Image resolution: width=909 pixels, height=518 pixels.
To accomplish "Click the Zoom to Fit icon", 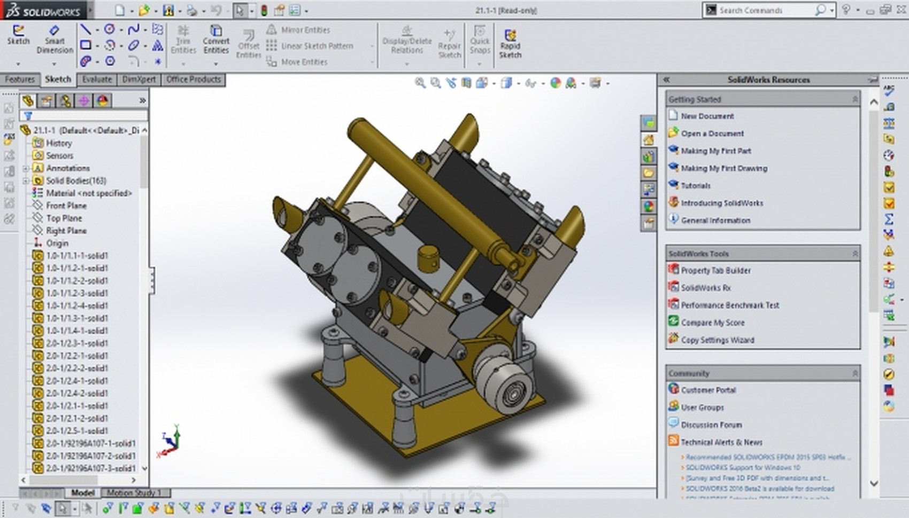I will point(420,83).
